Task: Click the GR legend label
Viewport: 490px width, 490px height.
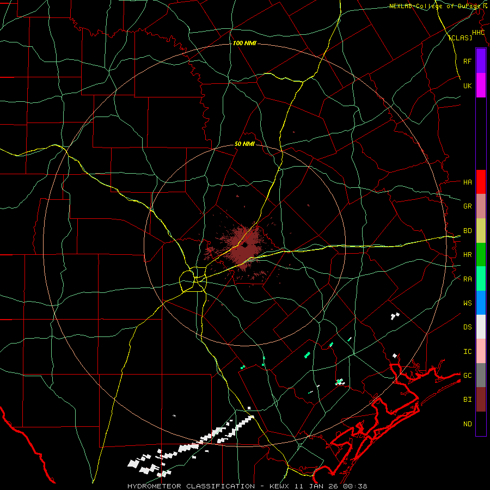Action: [x=467, y=206]
